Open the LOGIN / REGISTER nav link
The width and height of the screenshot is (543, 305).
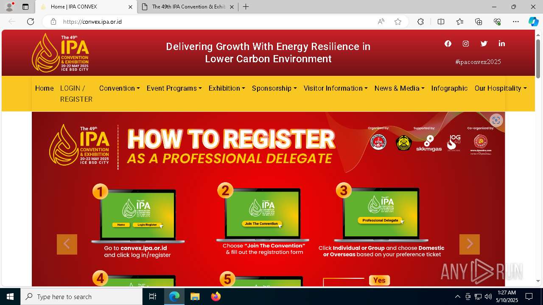tap(76, 94)
